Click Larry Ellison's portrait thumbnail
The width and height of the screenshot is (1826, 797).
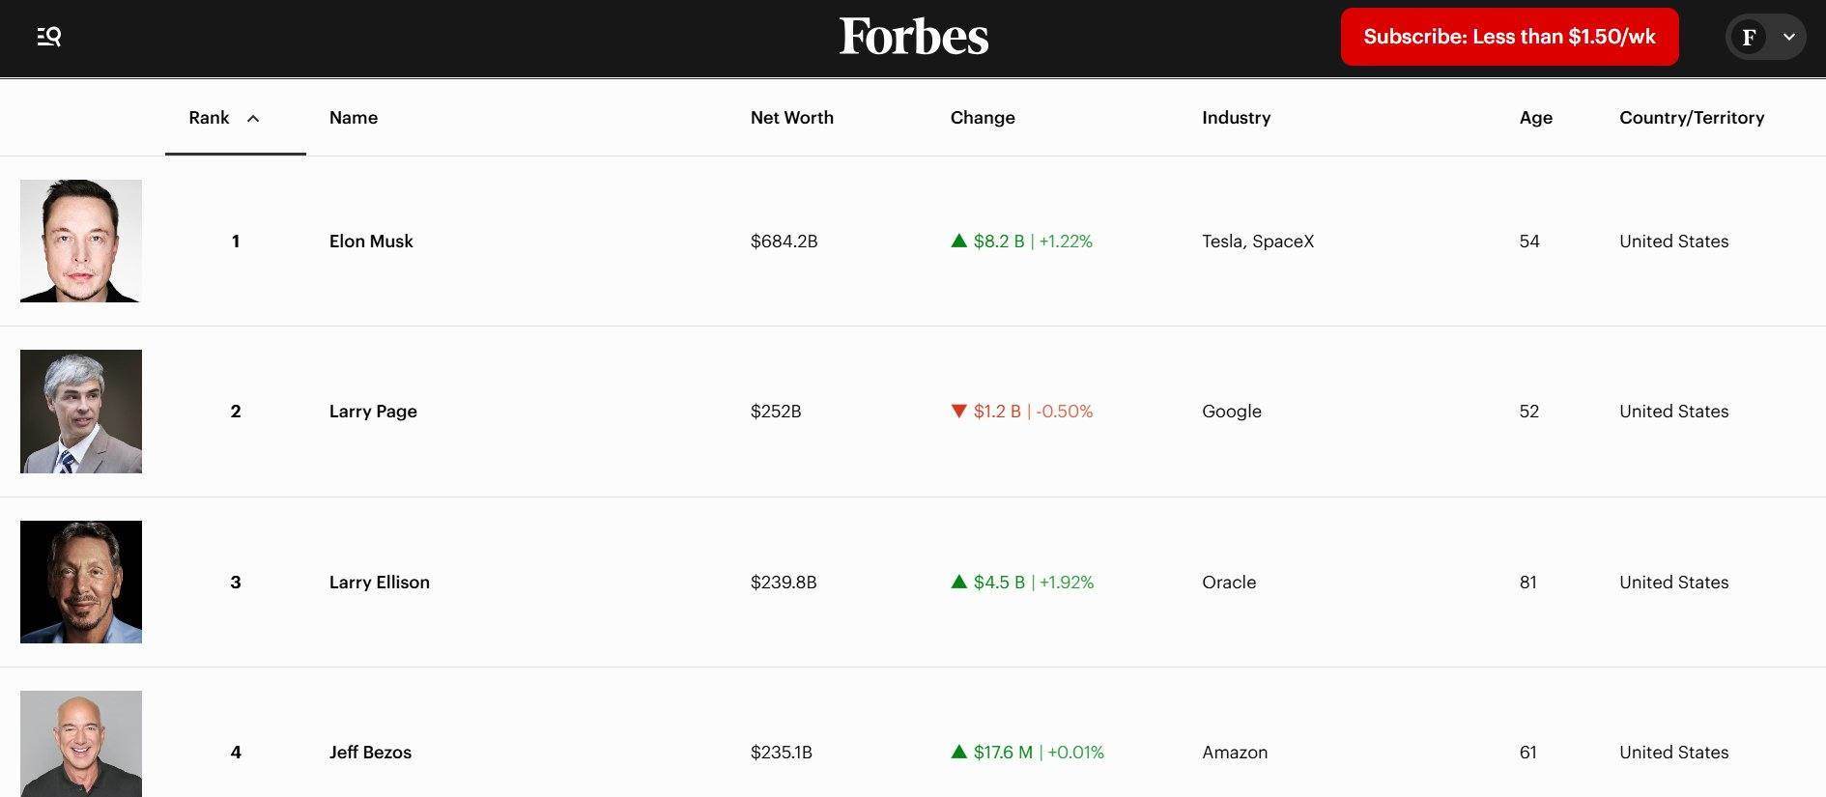(81, 582)
